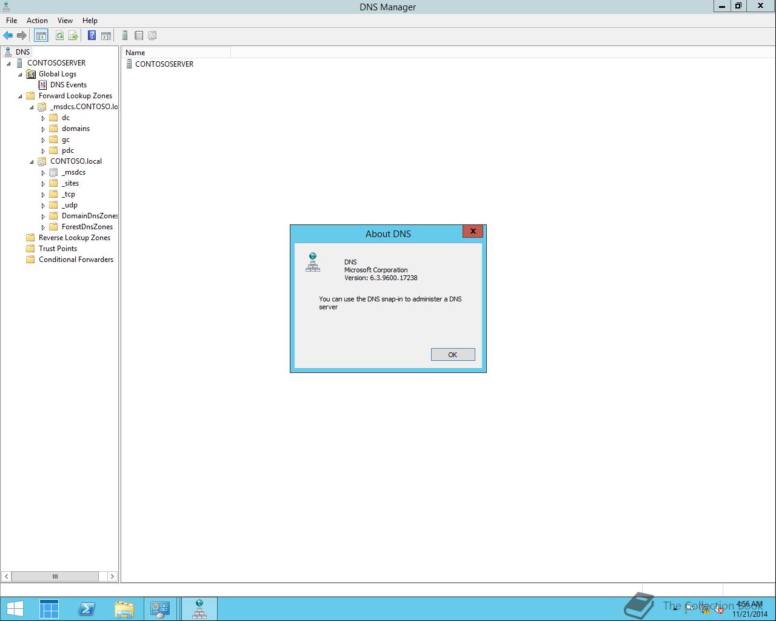Close the About DNS dialog
The image size is (776, 621).
click(473, 231)
